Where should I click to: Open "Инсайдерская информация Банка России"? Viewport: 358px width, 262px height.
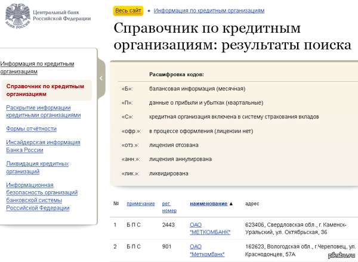(x=43, y=146)
